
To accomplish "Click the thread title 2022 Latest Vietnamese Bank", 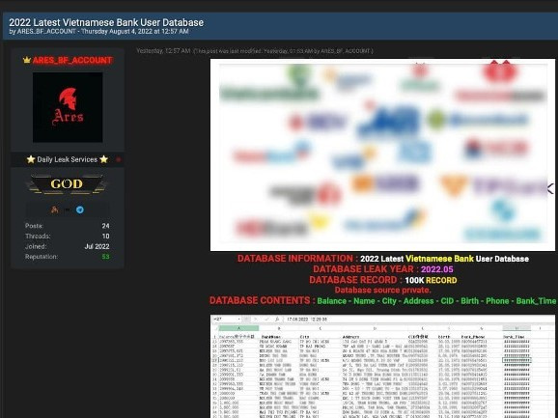I will coord(106,22).
